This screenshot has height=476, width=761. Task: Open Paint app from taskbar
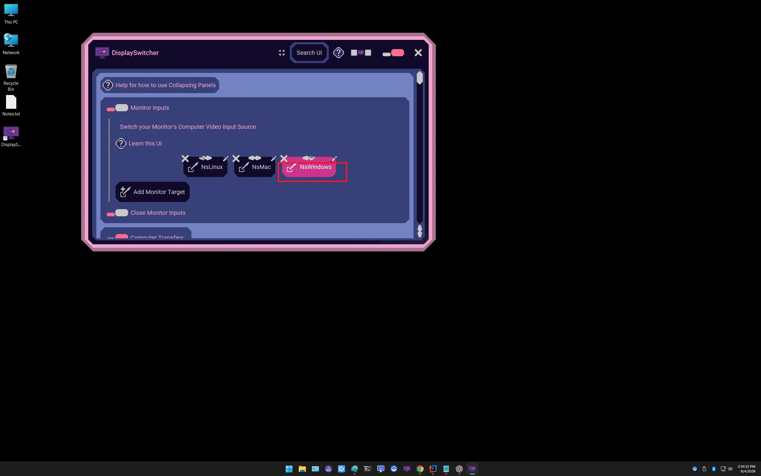pyautogui.click(x=354, y=469)
